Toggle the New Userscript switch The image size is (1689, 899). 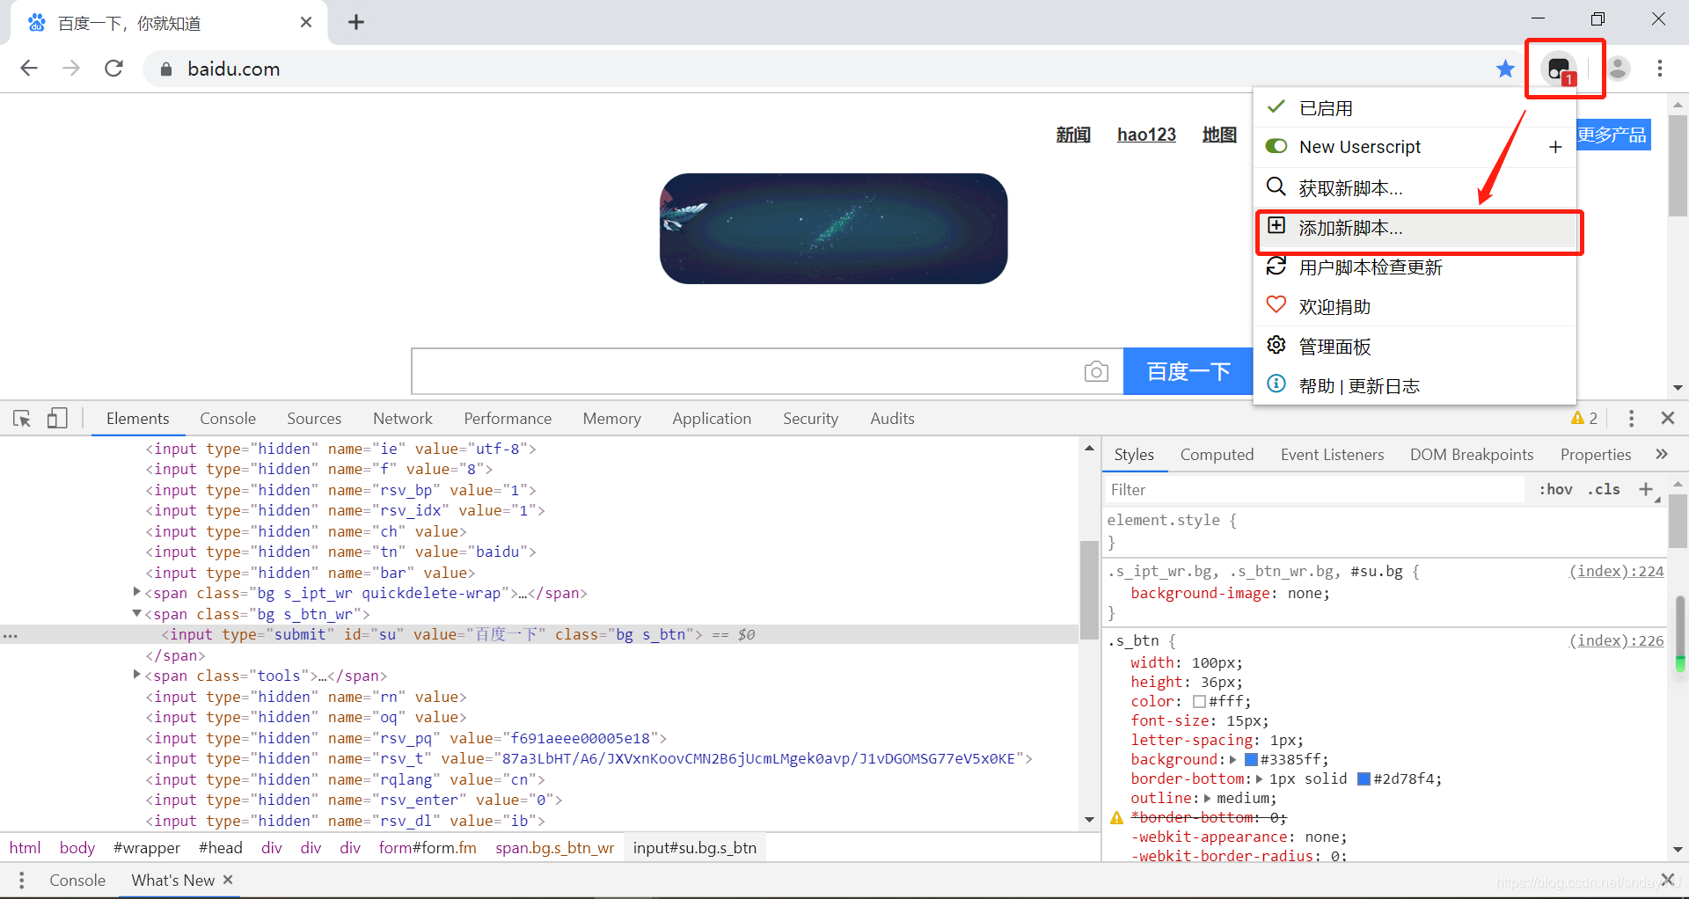1276,146
